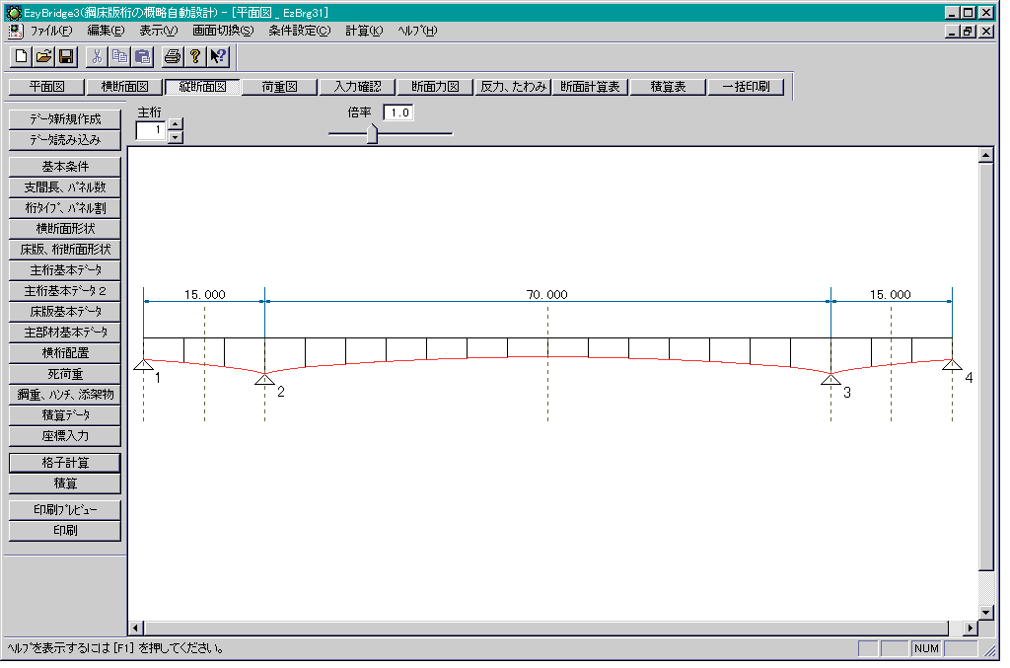1010x668 pixels.
Task: Click the 死荷重 button
Action: tap(65, 374)
